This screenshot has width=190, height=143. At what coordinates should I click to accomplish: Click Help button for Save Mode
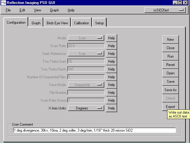(x=111, y=85)
